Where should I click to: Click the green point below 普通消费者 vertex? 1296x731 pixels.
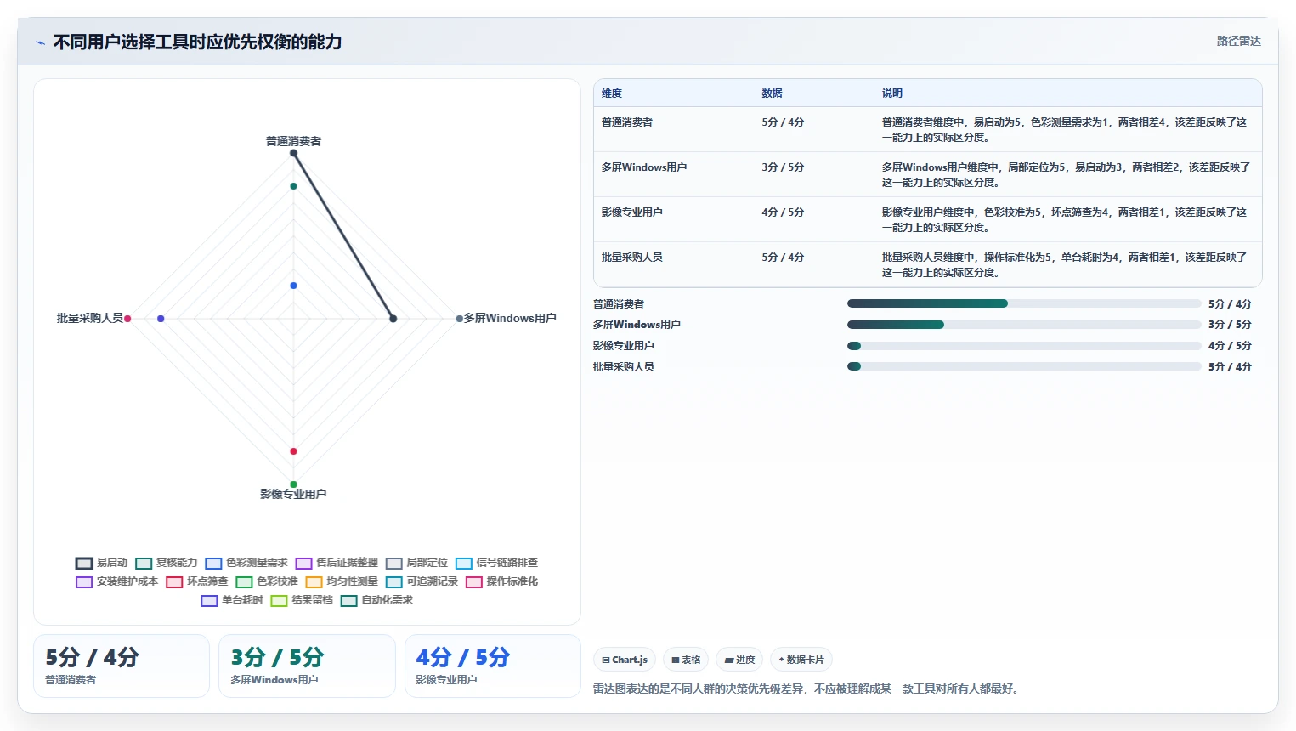point(293,186)
